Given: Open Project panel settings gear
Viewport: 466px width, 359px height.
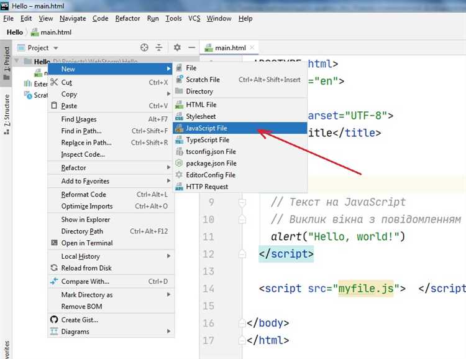Looking at the screenshot, I should 177,48.
